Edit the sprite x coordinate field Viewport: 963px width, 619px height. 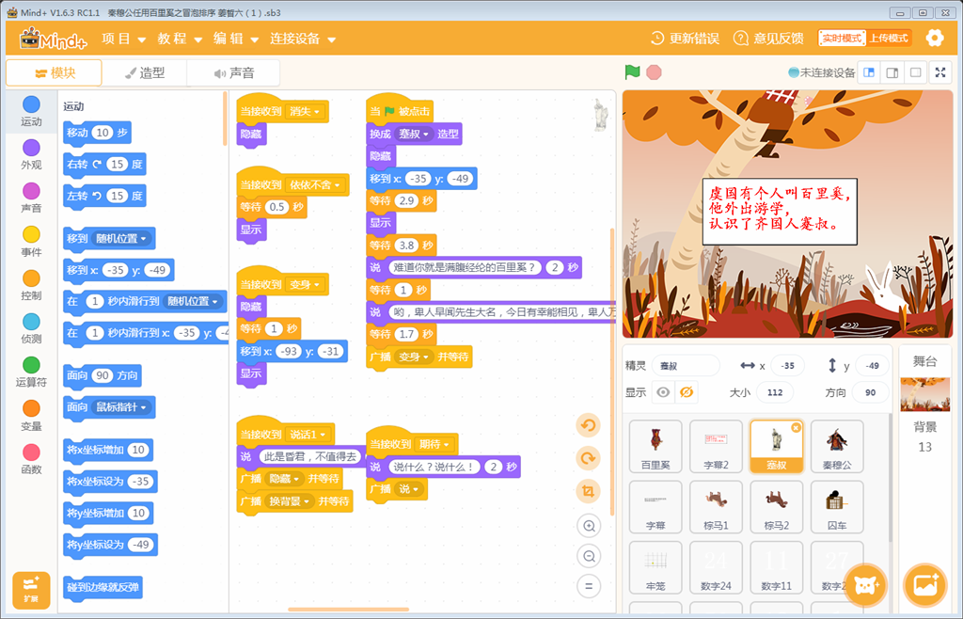click(788, 365)
